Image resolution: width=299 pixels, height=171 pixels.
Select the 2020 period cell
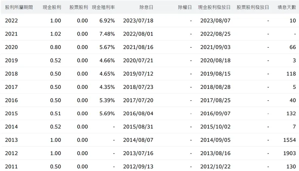[11, 47]
